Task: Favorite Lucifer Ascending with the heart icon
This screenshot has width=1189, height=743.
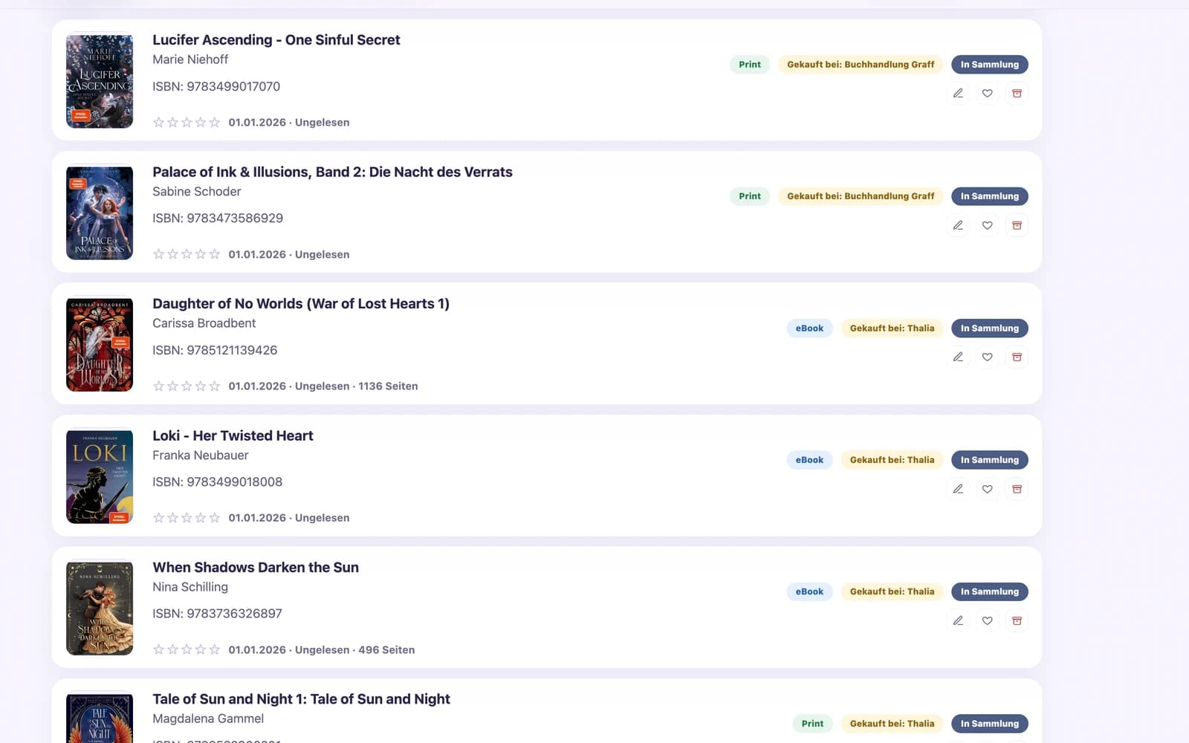Action: (x=987, y=94)
